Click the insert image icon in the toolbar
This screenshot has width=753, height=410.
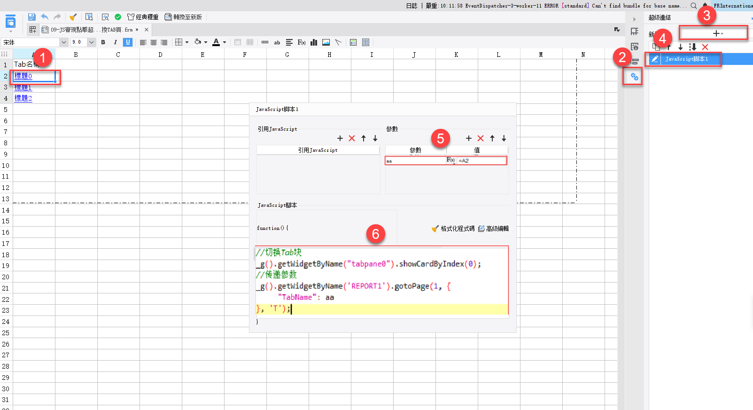point(326,42)
